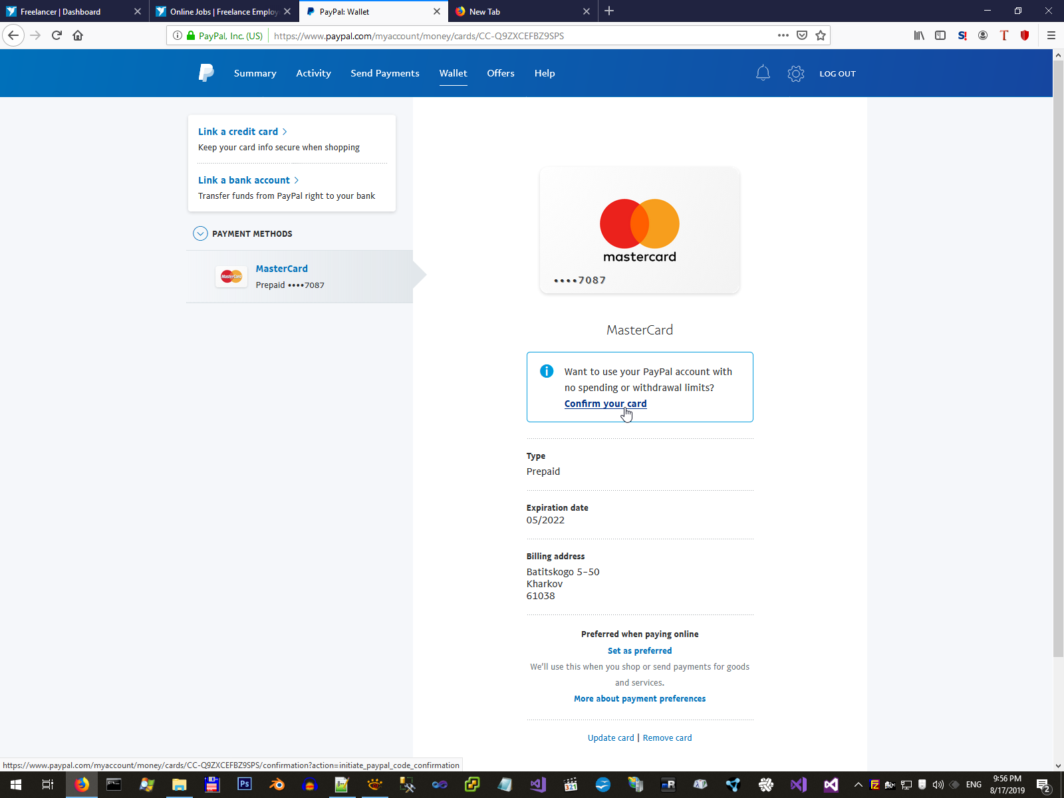Image resolution: width=1064 pixels, height=798 pixels.
Task: Open the Windows Start menu
Action: tap(16, 785)
